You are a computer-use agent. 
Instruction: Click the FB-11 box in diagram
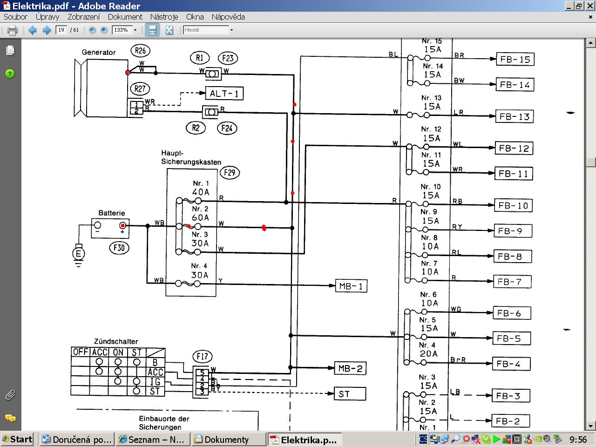coord(513,174)
